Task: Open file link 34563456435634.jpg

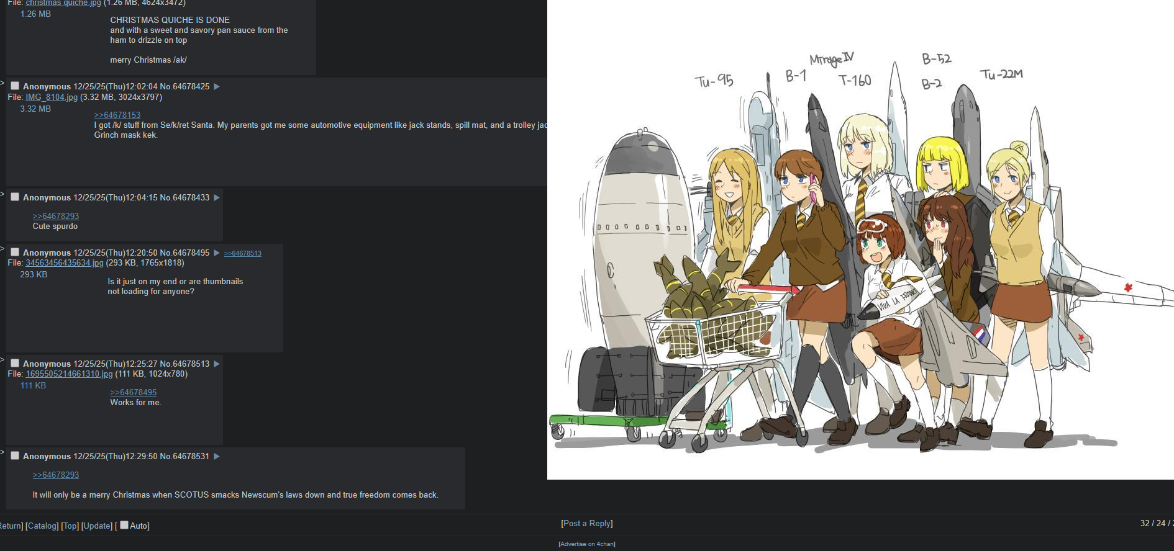Action: tap(65, 263)
